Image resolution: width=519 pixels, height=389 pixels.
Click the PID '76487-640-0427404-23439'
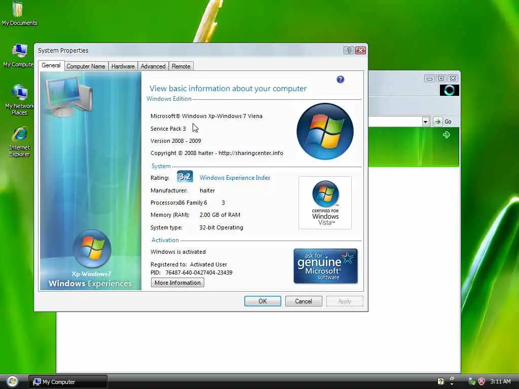pos(199,273)
